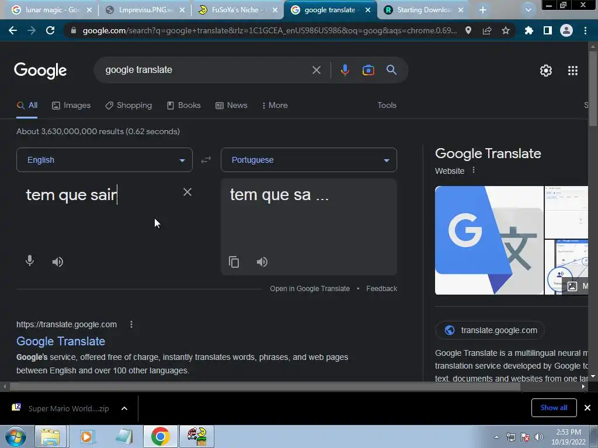Open the Chrome profile avatar
Image resolution: width=598 pixels, height=448 pixels.
tap(566, 30)
